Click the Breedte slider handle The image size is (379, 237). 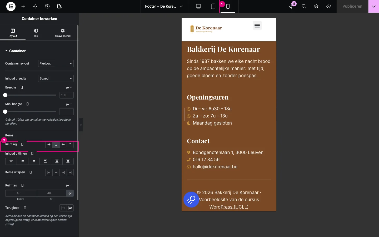point(5,95)
